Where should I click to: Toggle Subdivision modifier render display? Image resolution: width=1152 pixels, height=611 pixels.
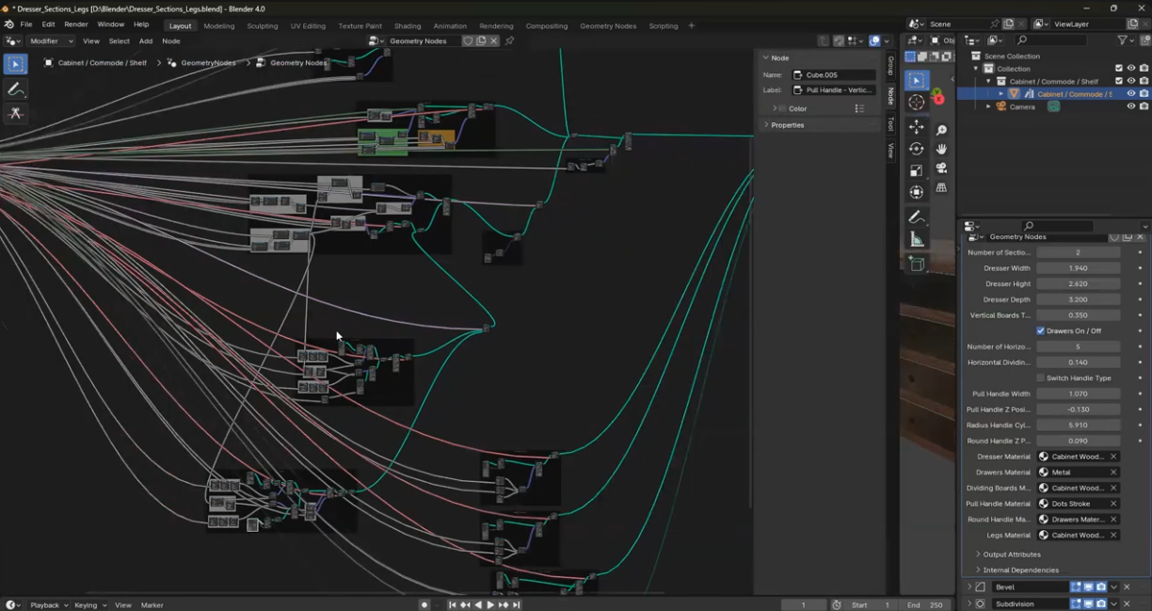pyautogui.click(x=1100, y=603)
